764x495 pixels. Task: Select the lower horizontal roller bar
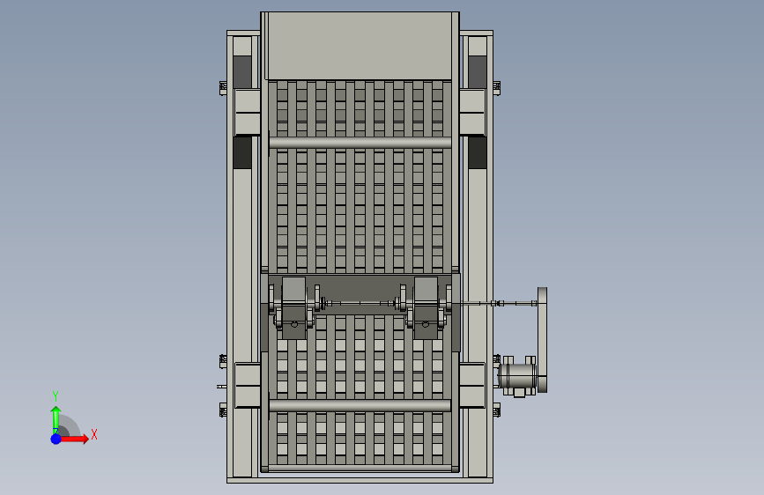pos(360,405)
